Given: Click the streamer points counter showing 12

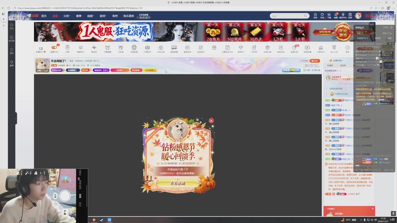Looking at the screenshot, I should 41,49.
